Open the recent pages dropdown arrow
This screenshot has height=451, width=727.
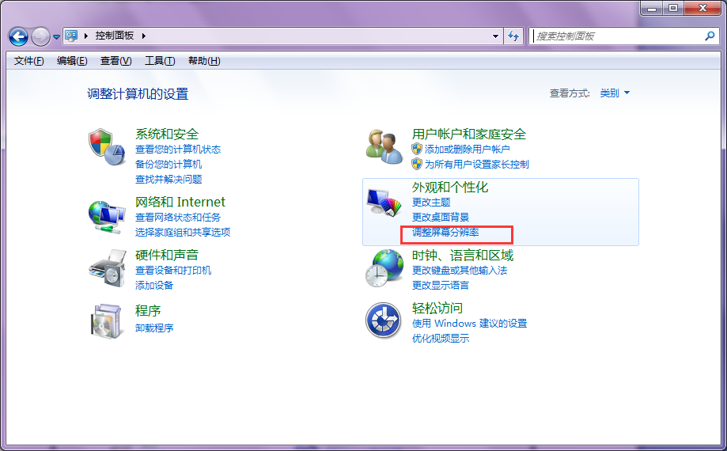(x=56, y=36)
